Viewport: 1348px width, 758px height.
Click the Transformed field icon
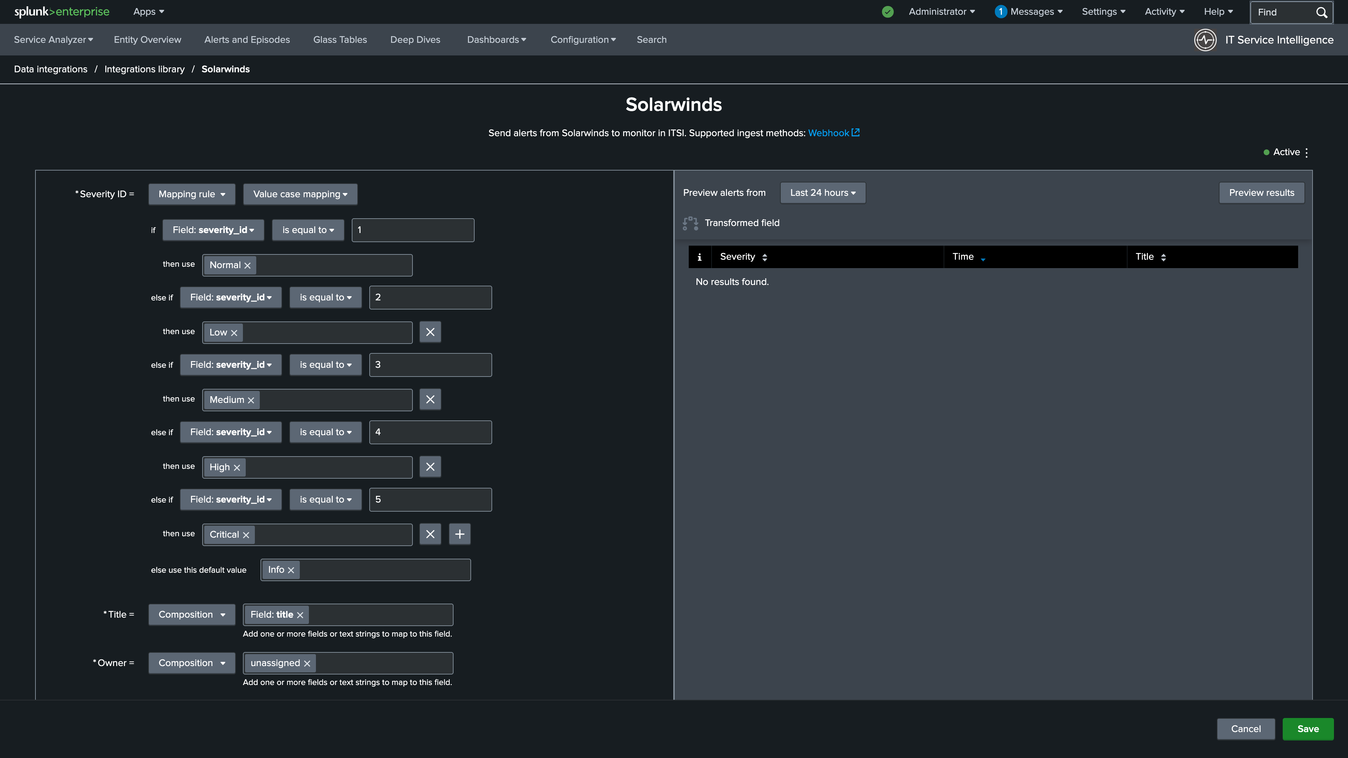(690, 224)
